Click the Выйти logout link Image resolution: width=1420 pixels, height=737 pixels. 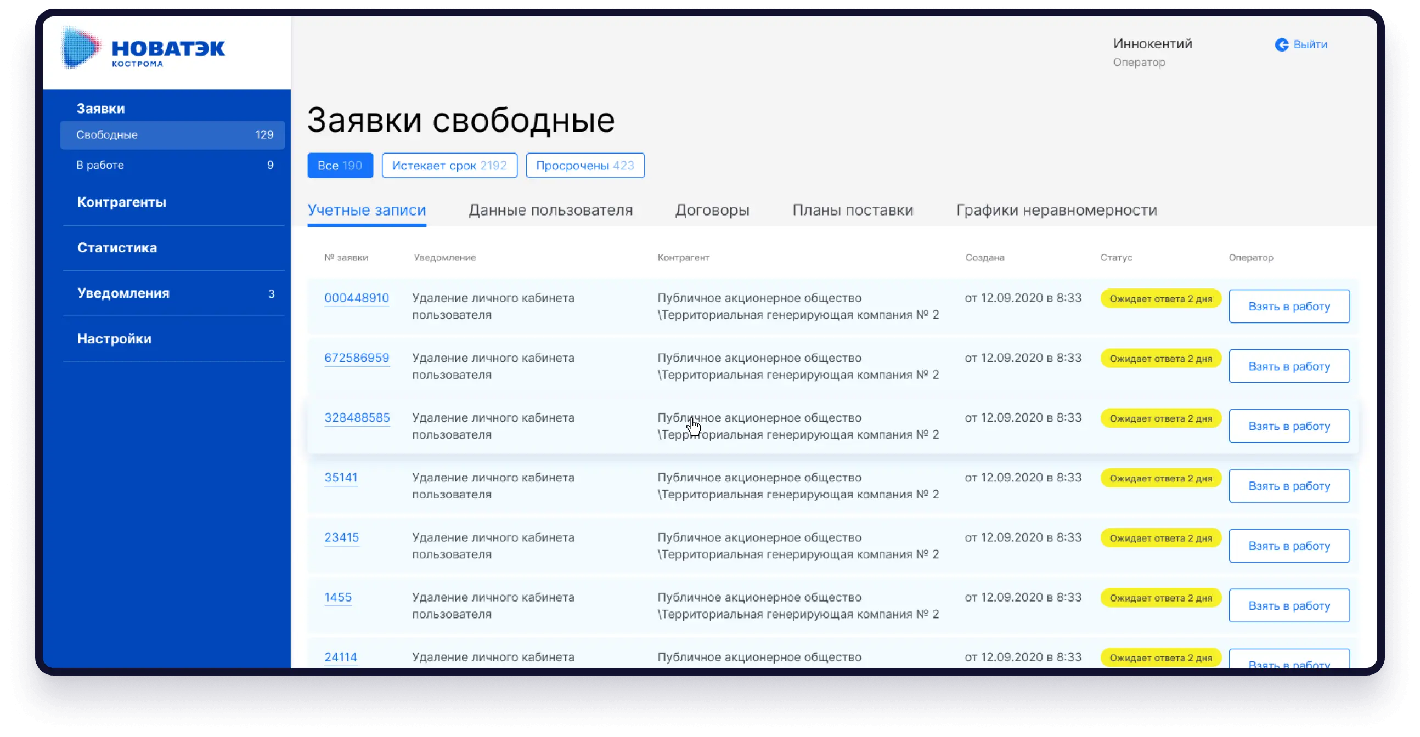(x=1310, y=44)
